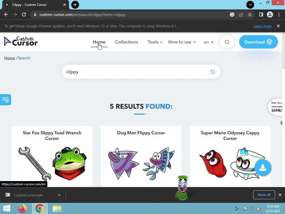Open a new browser tab
Image resolution: width=285 pixels, height=214 pixels.
click(x=75, y=5)
